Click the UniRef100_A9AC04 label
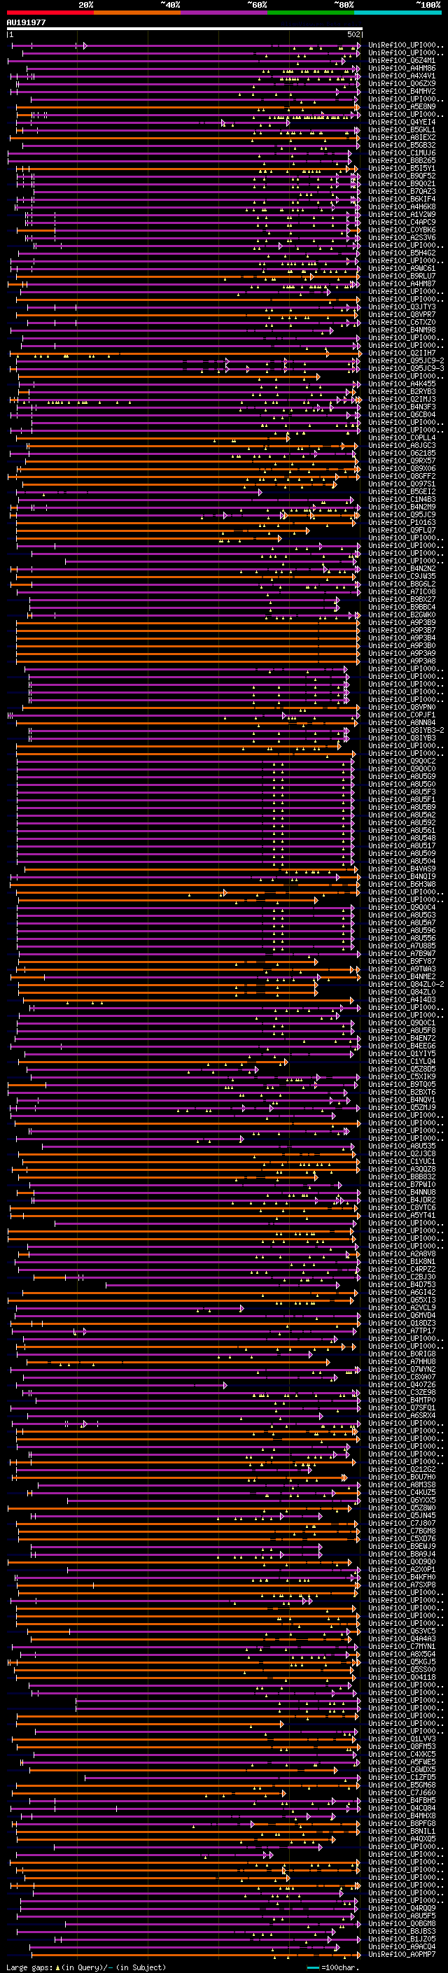 [401, 1948]
